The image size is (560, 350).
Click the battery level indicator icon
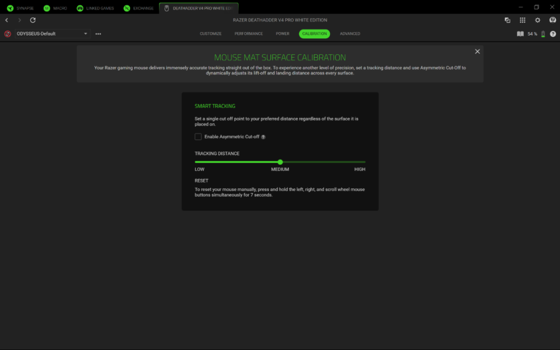point(543,34)
